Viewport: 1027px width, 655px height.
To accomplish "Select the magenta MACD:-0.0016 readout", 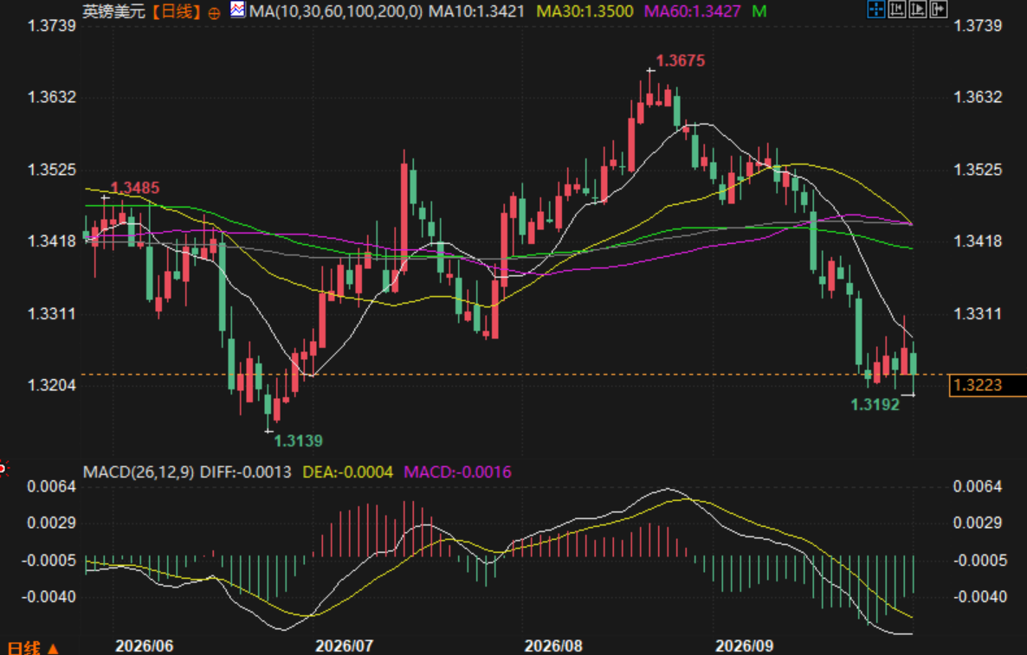I will pos(458,472).
